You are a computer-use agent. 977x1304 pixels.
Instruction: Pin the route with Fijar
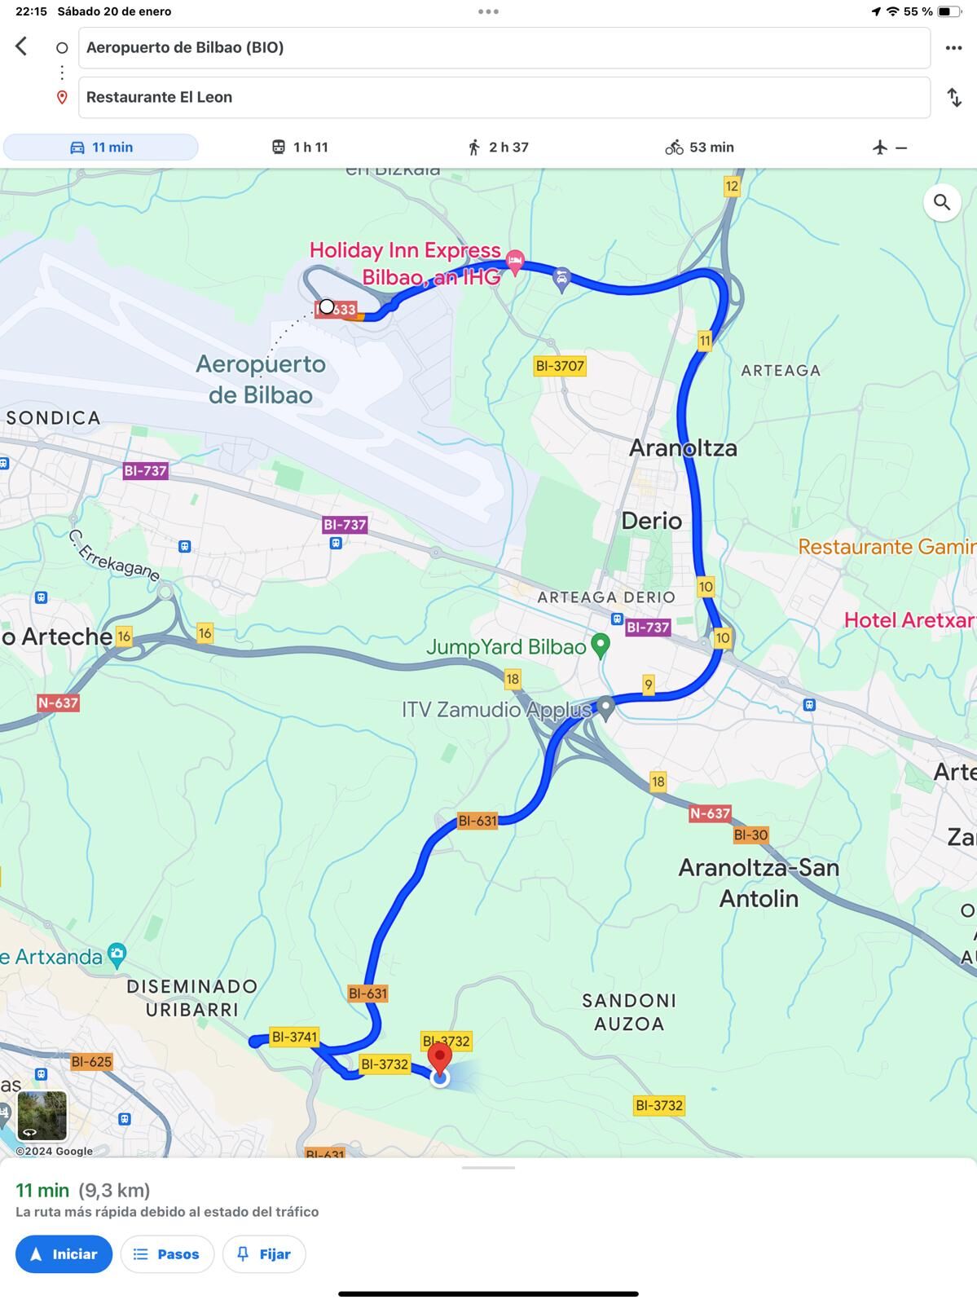click(x=264, y=1254)
